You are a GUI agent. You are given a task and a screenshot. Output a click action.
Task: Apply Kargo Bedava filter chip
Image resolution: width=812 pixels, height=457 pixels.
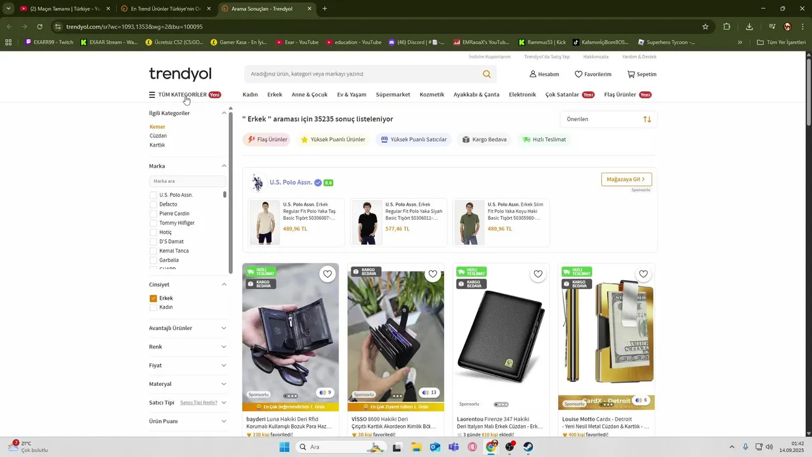coord(484,140)
